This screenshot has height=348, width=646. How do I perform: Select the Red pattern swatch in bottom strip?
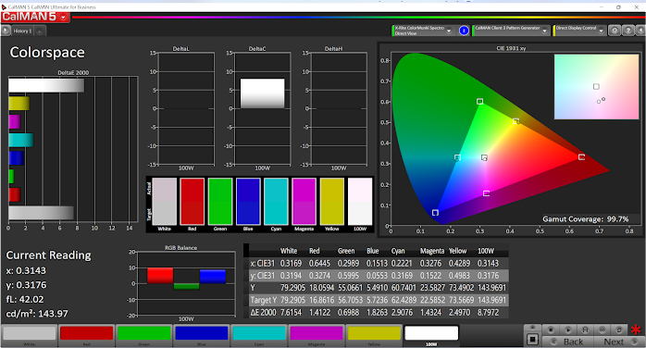click(x=86, y=333)
